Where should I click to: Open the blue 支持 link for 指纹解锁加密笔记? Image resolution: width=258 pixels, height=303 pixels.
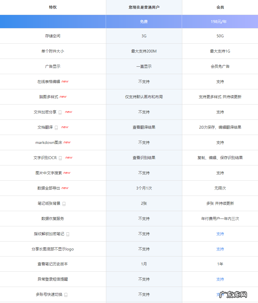coord(220,234)
